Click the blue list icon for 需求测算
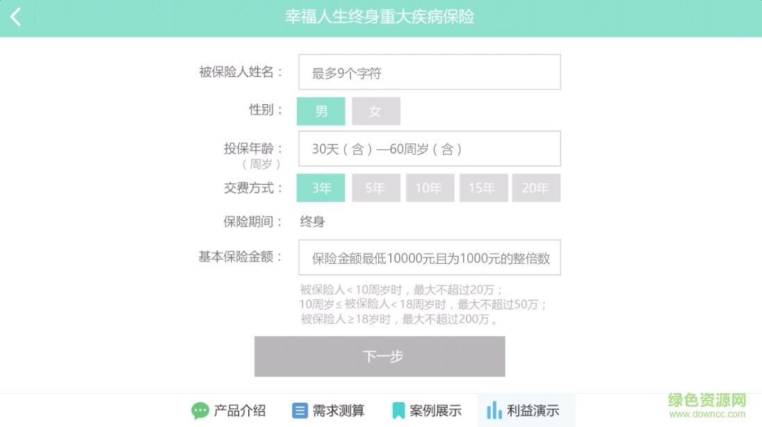 (300, 411)
